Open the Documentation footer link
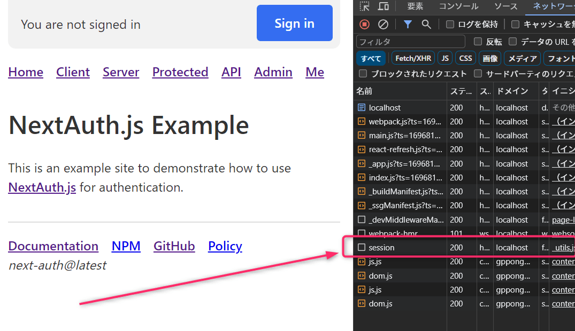This screenshot has height=331, width=575. click(53, 246)
